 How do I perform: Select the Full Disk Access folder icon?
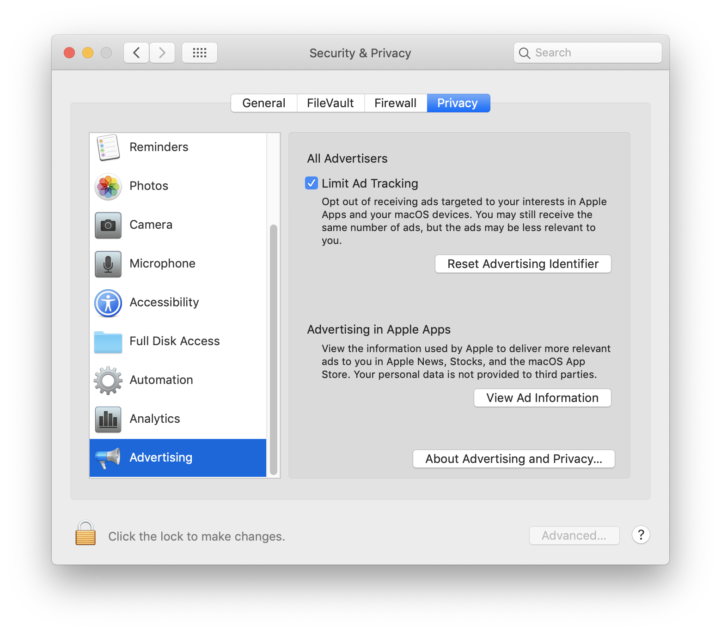[108, 342]
